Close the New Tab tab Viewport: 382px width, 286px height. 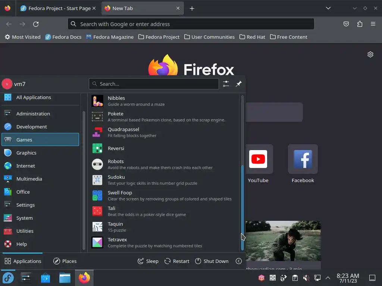tap(178, 8)
